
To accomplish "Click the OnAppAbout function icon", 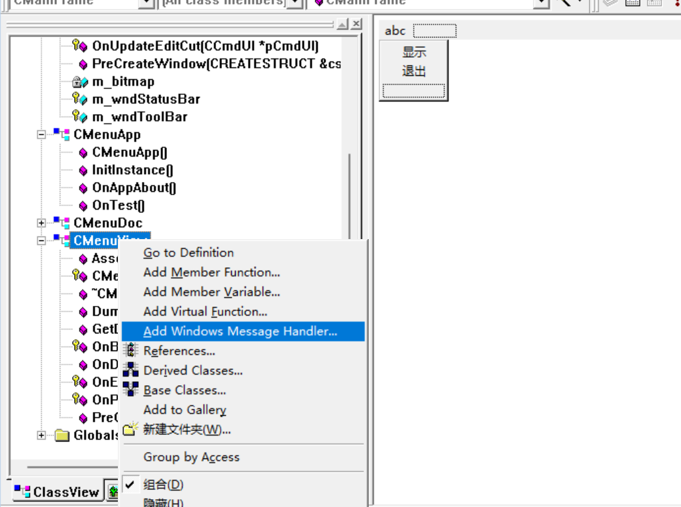I will pyautogui.click(x=83, y=188).
